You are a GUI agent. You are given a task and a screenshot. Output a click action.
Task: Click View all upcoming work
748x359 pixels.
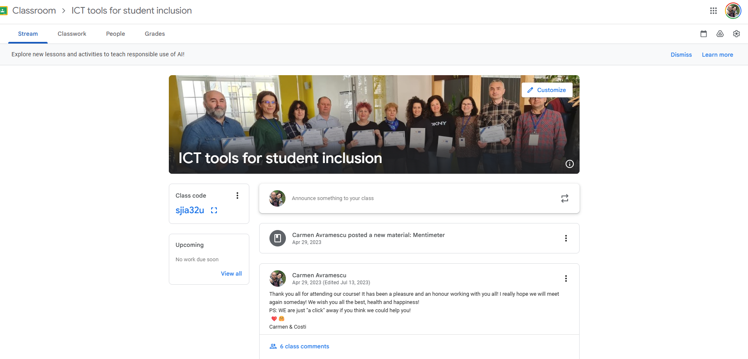[231, 274]
